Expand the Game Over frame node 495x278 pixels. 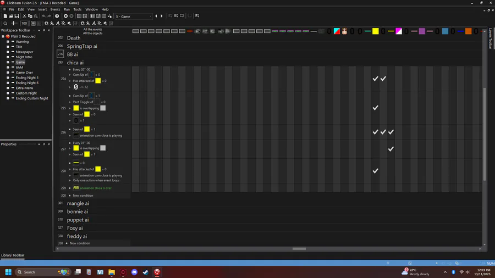(x=8, y=73)
